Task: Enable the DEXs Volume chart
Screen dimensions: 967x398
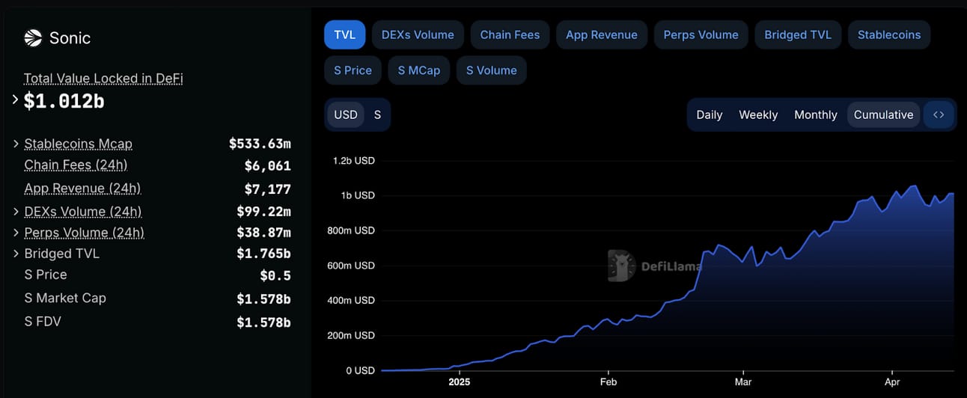Action: (x=418, y=34)
